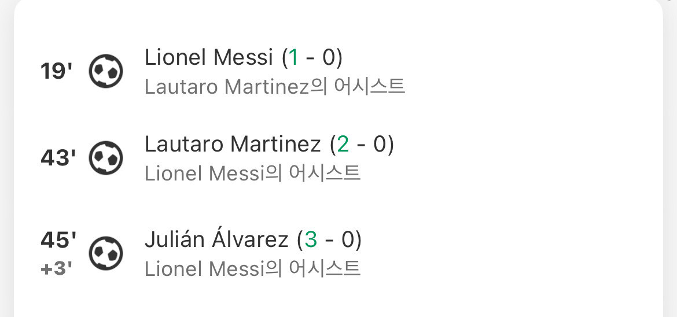Screen dimensions: 677x317
Task: Select the 45' minute marker
Action: pos(58,240)
